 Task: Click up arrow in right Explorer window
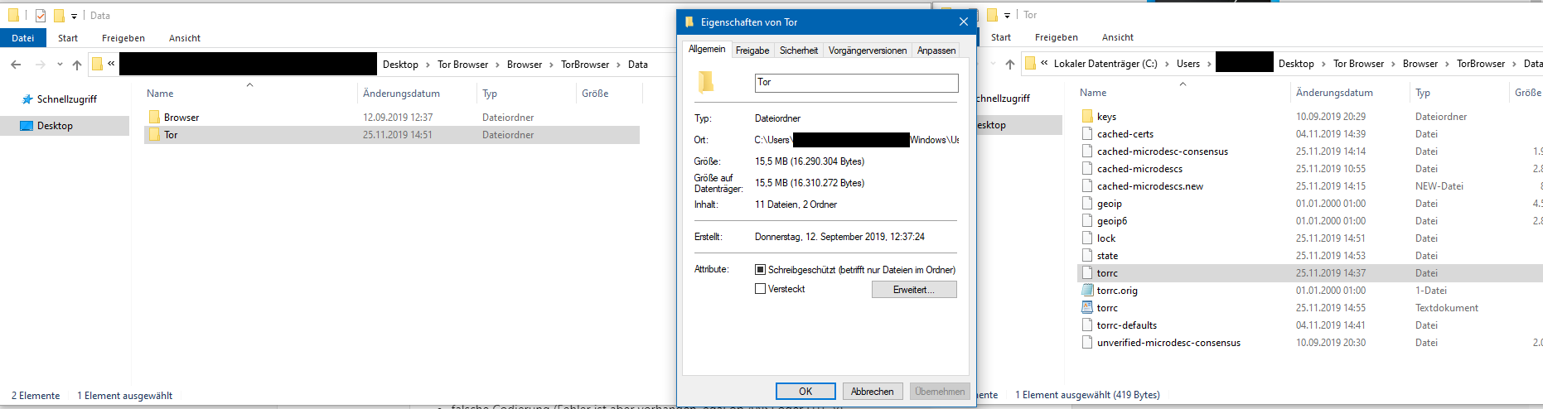click(x=1010, y=64)
